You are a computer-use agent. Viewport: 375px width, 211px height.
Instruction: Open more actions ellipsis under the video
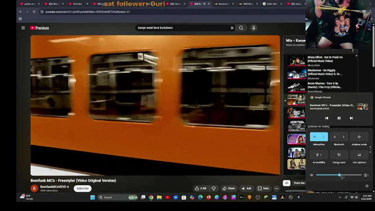click(x=277, y=188)
